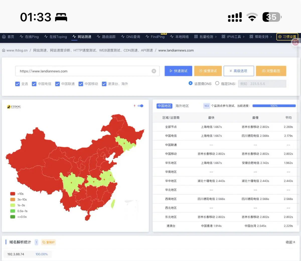This screenshot has width=301, height=261.
Task: Open 习惯设置 preferences button
Action: [287, 37]
